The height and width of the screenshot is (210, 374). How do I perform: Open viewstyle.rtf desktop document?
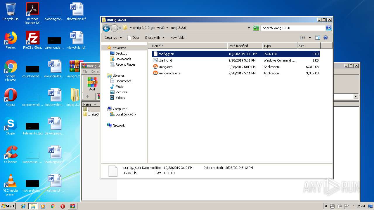tap(76, 40)
